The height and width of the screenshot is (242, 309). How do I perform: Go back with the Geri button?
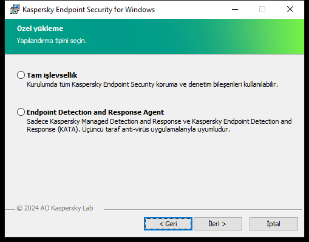[168, 224]
